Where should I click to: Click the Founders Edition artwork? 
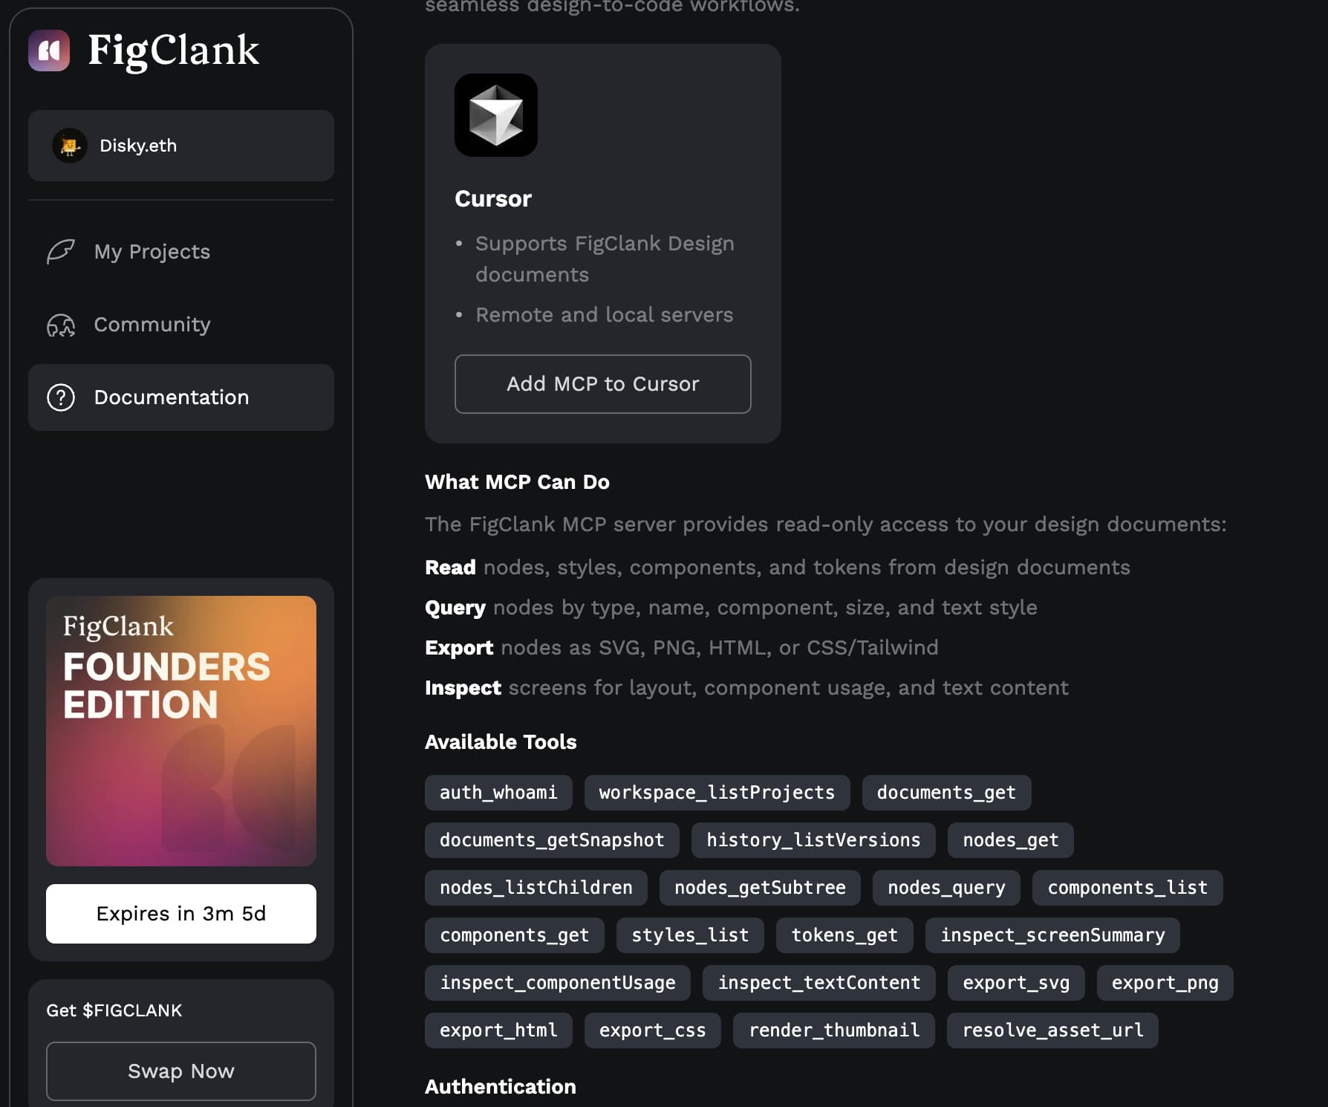(180, 730)
